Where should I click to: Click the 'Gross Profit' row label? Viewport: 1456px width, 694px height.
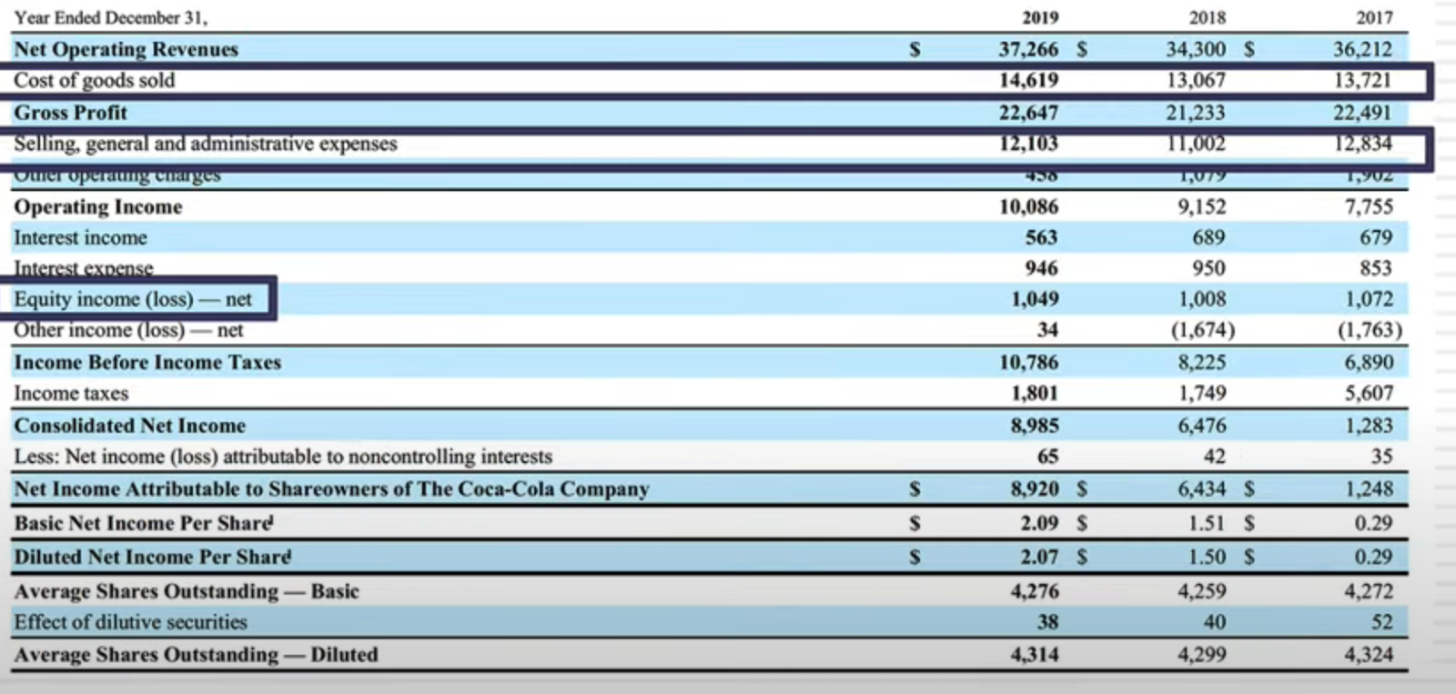pyautogui.click(x=70, y=113)
